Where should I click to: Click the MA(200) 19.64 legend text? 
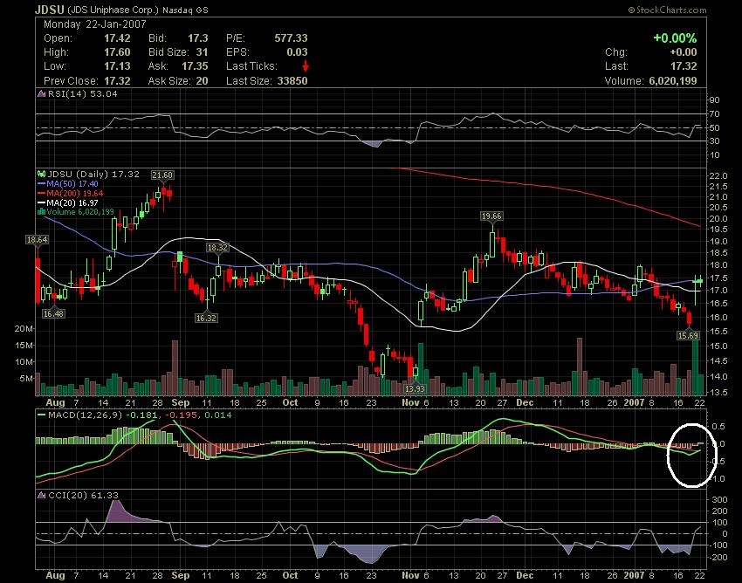pyautogui.click(x=75, y=193)
